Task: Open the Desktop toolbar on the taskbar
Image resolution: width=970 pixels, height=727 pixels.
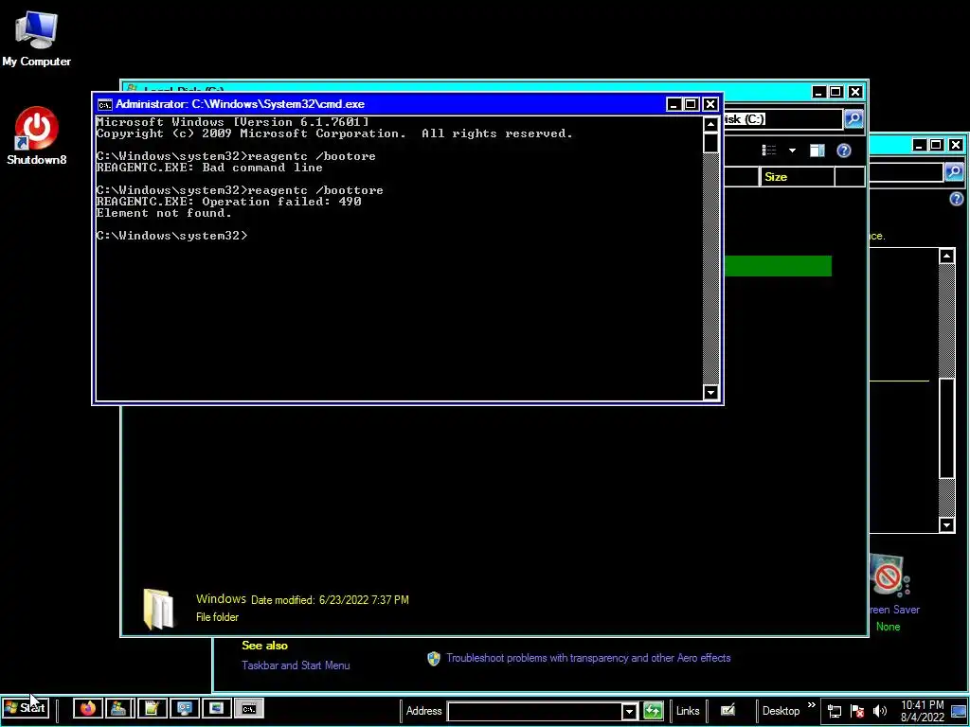Action: click(781, 711)
